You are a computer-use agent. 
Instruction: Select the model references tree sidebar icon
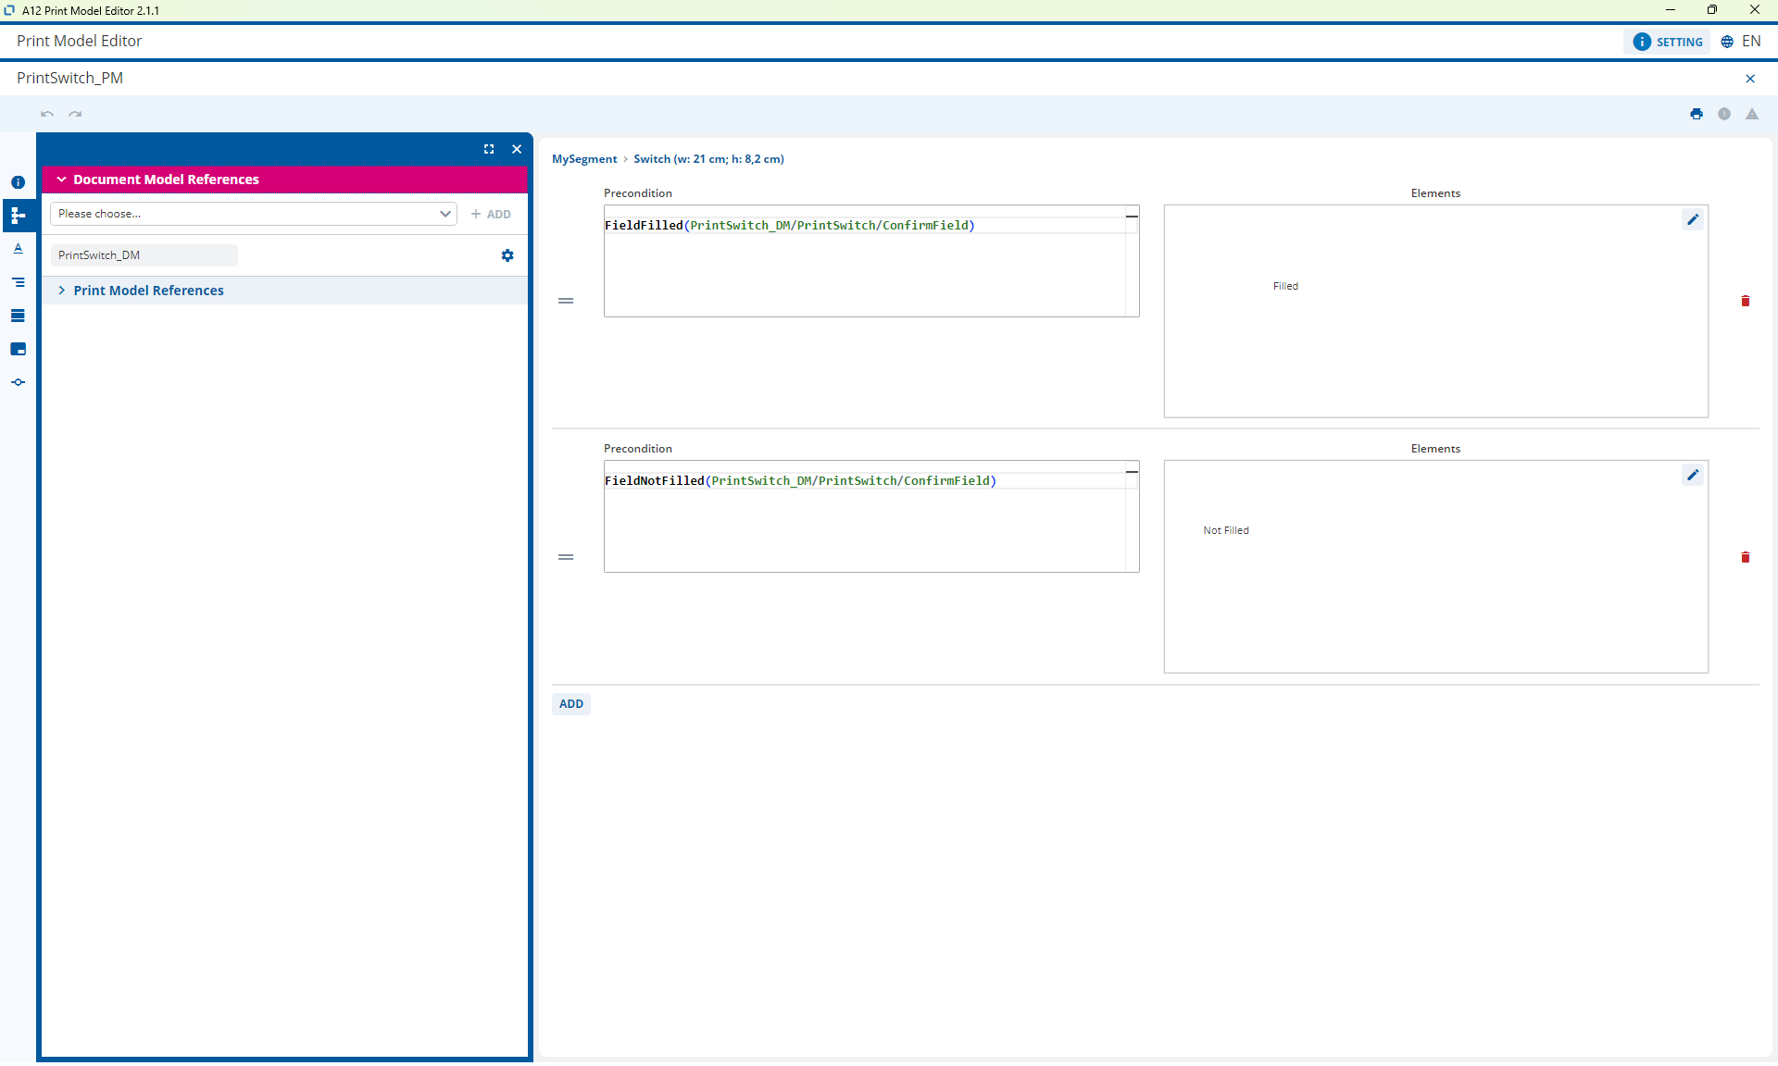(18, 216)
